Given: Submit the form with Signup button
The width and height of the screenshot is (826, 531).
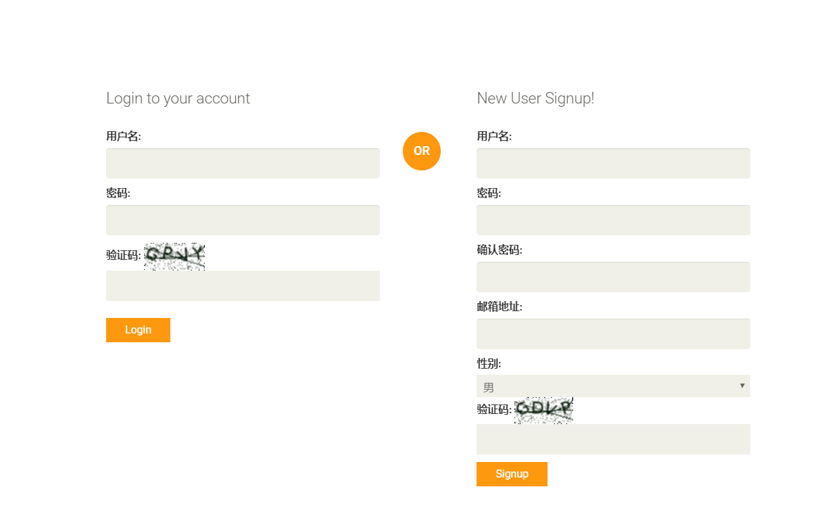Looking at the screenshot, I should (x=512, y=474).
